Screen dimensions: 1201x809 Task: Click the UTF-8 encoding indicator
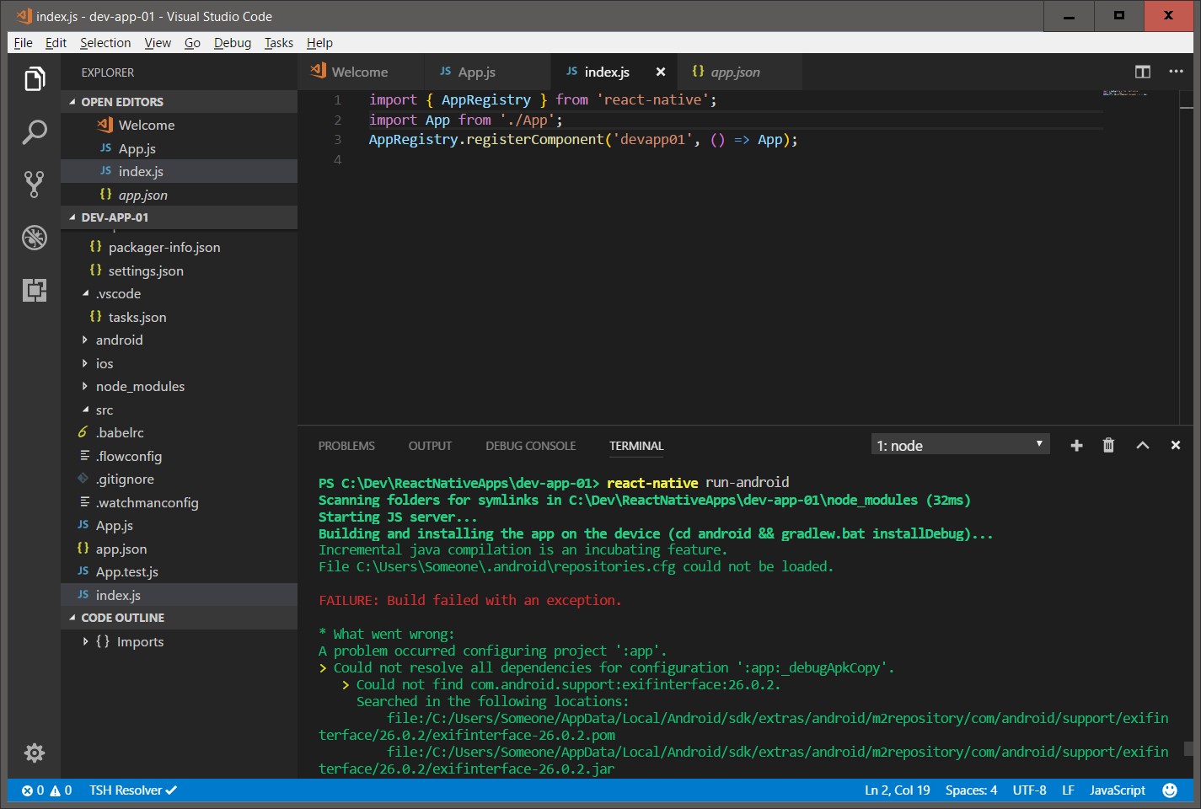[1029, 790]
